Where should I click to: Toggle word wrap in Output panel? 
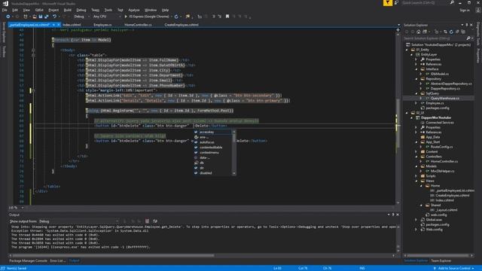pyautogui.click(x=155, y=221)
